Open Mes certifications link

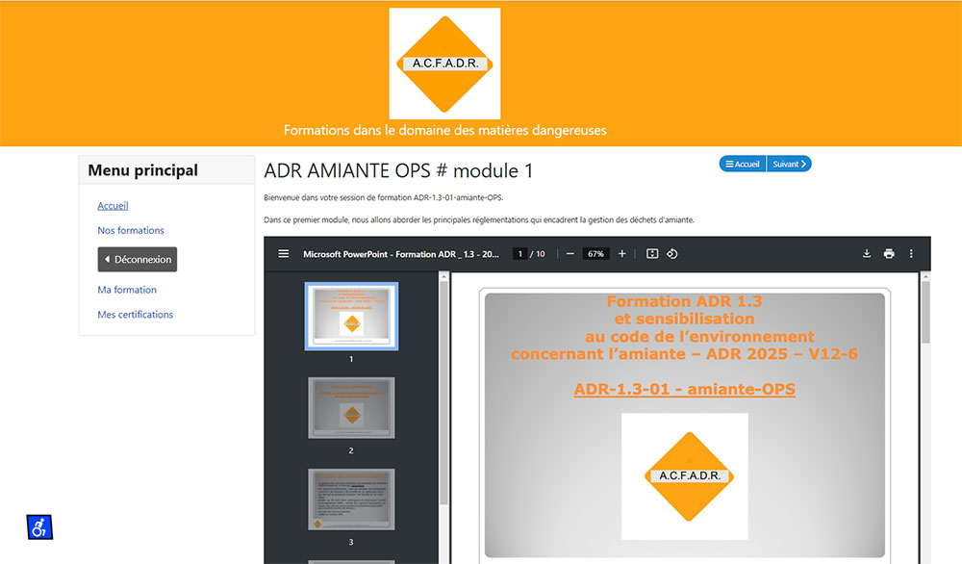[x=135, y=314]
